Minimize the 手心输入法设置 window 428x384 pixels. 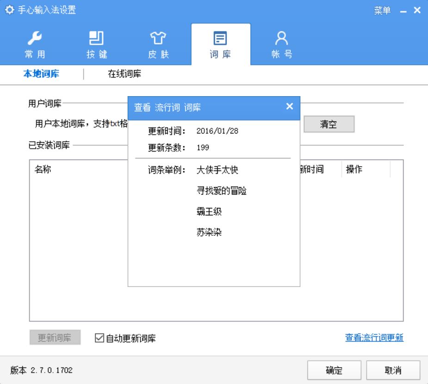(403, 11)
